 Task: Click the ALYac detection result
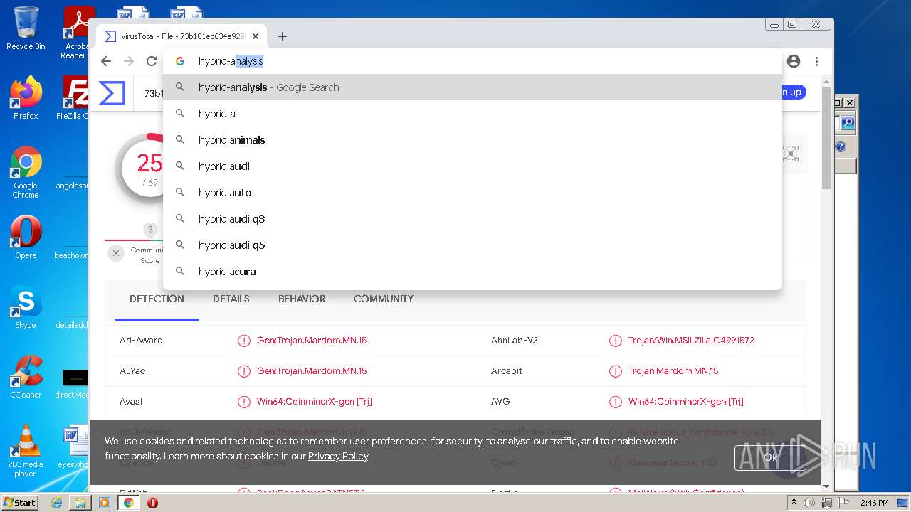point(312,371)
